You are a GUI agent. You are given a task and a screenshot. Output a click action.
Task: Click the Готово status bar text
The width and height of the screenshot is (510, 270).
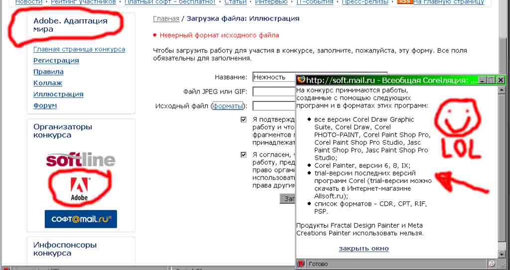coord(318,264)
